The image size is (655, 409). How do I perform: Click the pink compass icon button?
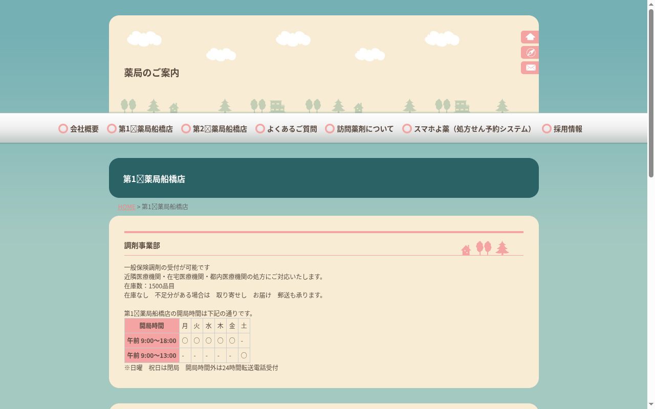[x=530, y=52]
